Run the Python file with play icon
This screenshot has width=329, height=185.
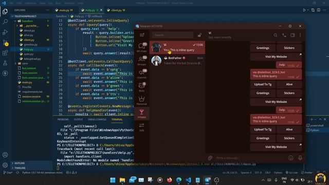304,10
